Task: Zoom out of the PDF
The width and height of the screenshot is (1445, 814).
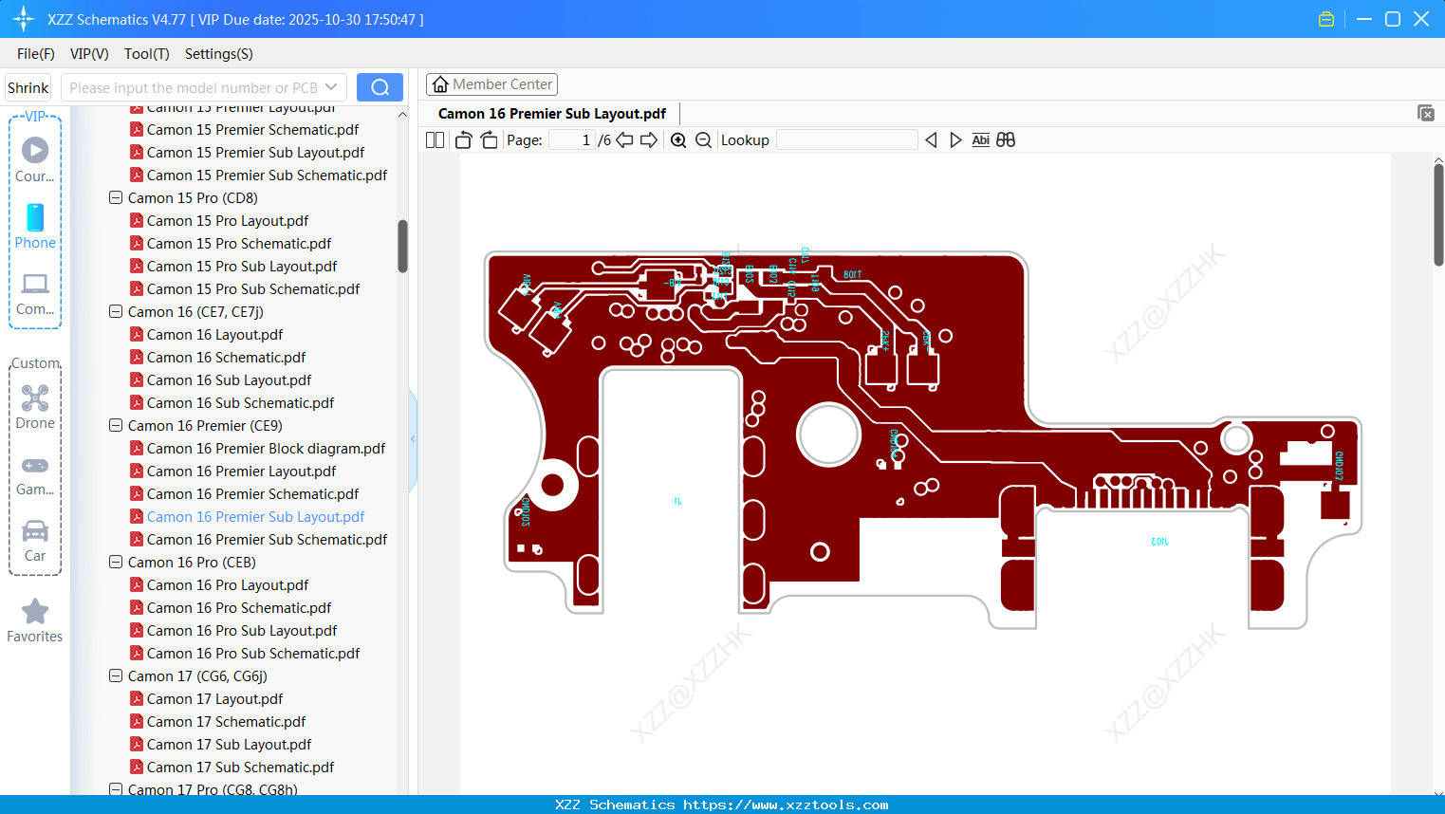Action: pos(703,140)
